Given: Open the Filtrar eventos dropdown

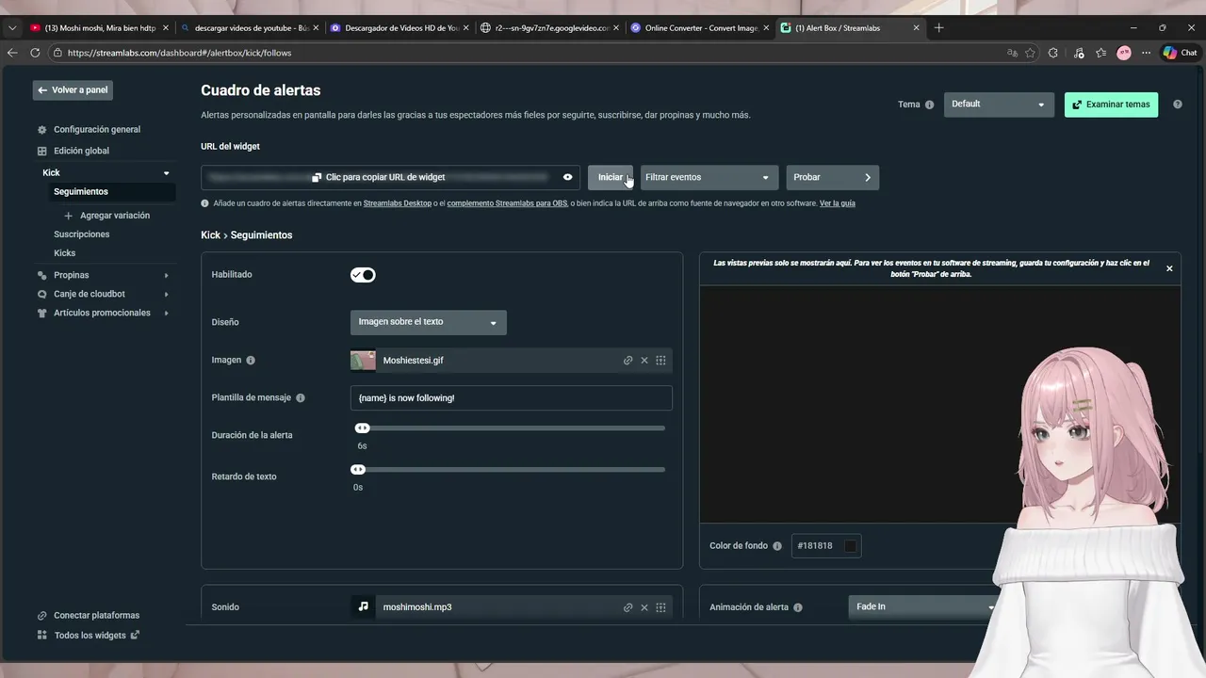Looking at the screenshot, I should tap(709, 177).
